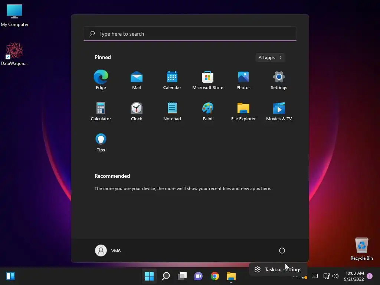Image resolution: width=380 pixels, height=285 pixels.
Task: Select Taskbar settings from the context menu
Action: coord(278,269)
